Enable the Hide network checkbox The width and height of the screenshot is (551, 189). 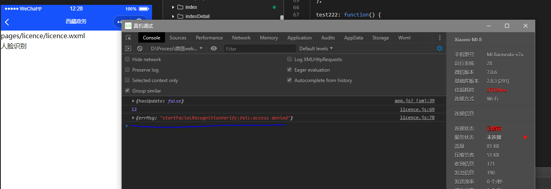127,59
